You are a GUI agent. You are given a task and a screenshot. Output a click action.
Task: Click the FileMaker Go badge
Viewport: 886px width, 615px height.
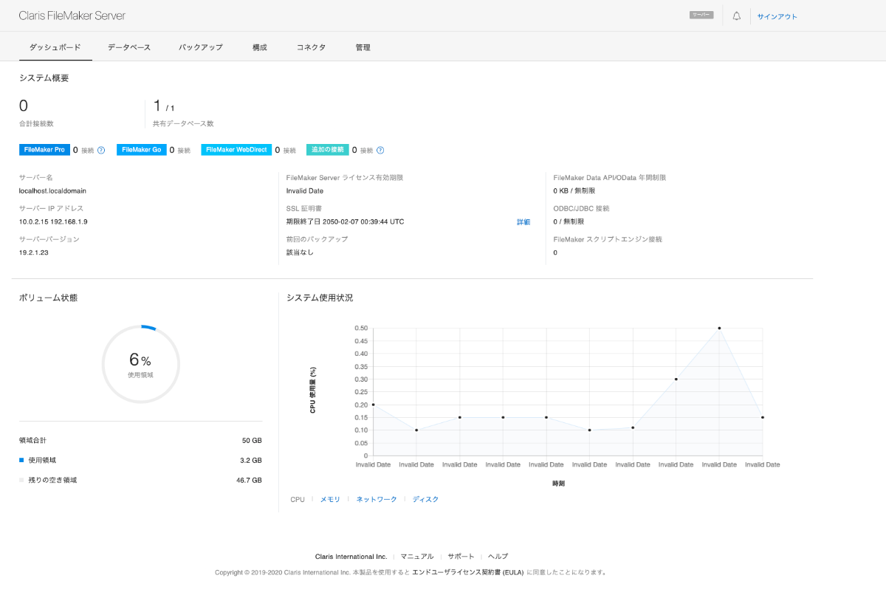click(x=141, y=150)
